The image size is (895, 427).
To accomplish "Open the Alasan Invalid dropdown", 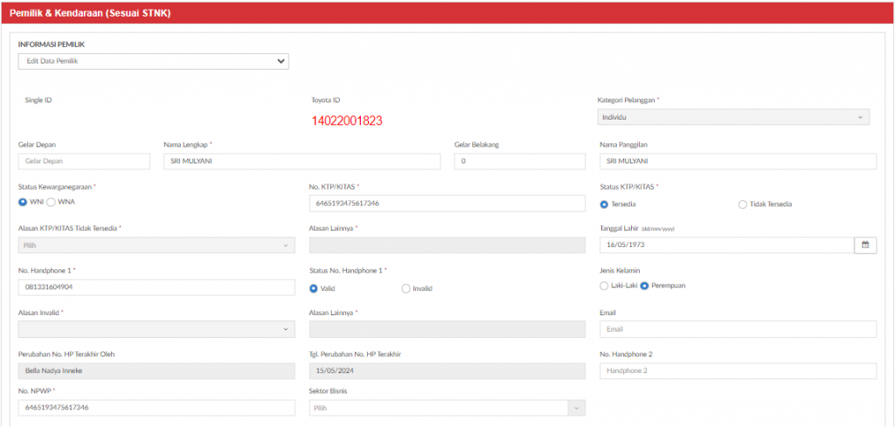I will pyautogui.click(x=157, y=329).
